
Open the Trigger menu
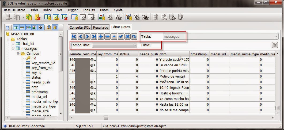(x=73, y=10)
